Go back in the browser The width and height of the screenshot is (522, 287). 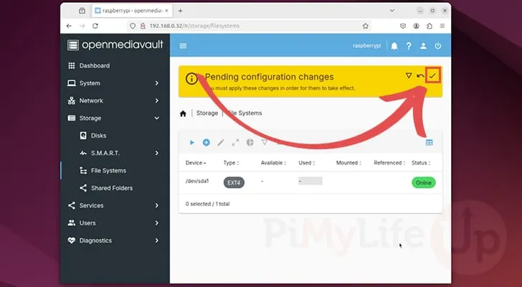(x=69, y=26)
